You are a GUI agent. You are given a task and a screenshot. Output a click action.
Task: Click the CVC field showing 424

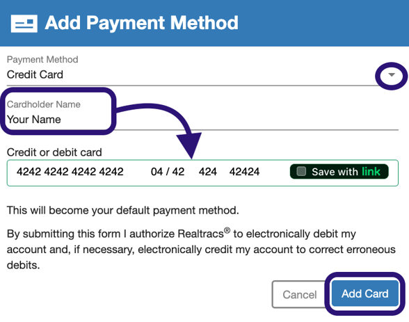tap(207, 172)
